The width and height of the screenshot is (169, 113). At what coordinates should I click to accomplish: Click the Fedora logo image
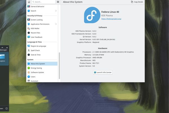[92, 15]
